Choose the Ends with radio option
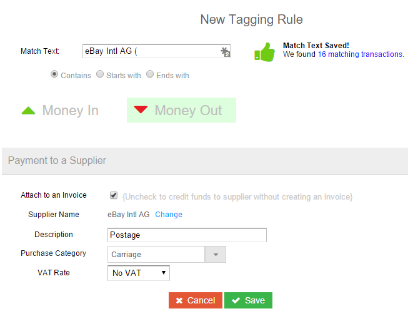Viewport: 408px width, 321px height. [x=150, y=74]
